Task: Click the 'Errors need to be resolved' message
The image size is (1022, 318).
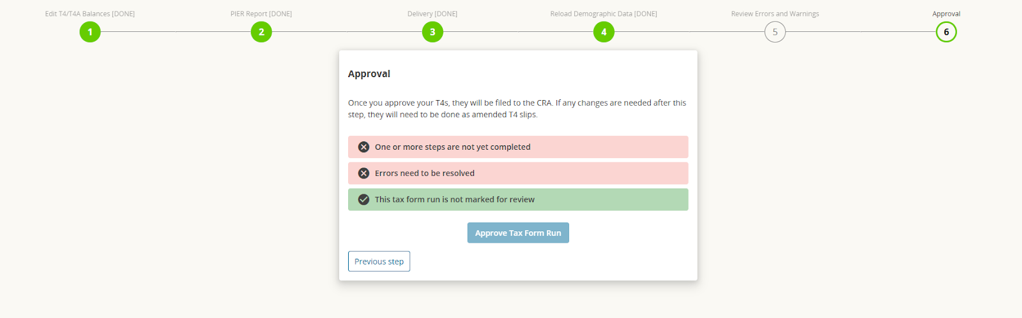Action: point(425,173)
